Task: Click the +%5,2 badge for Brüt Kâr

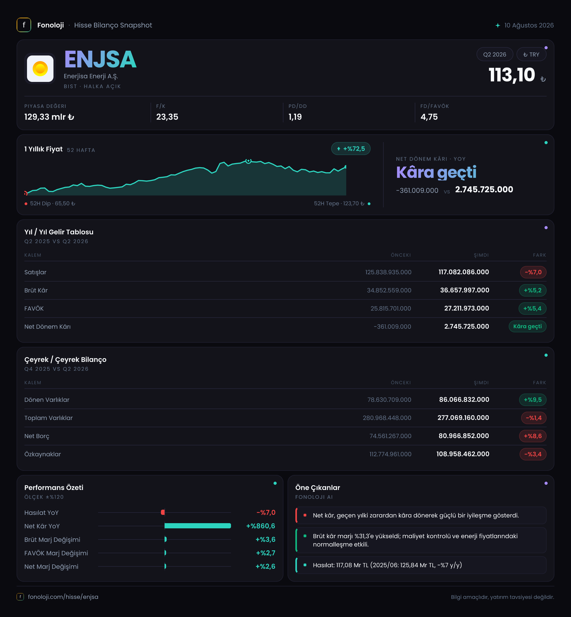Action: (x=533, y=290)
